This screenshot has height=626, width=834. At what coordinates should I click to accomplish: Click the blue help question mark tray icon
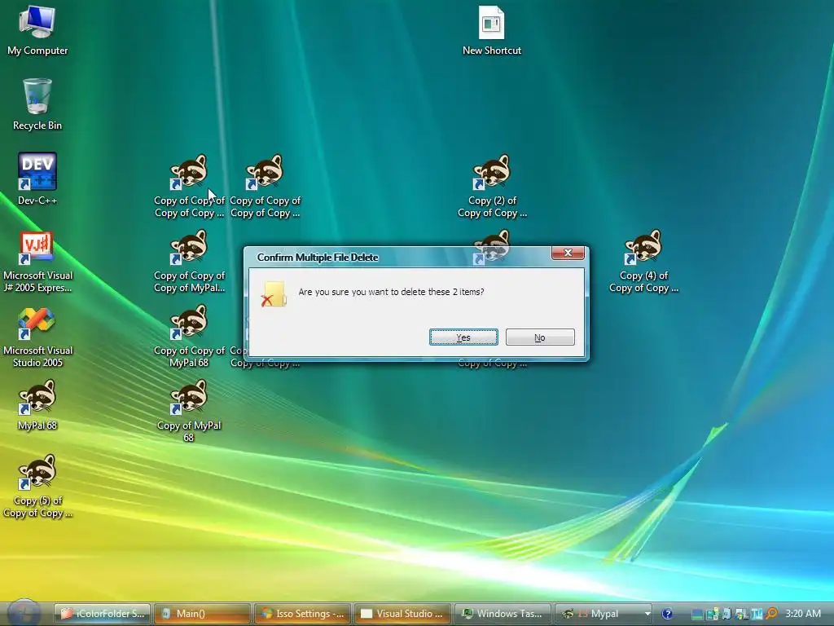(x=667, y=614)
